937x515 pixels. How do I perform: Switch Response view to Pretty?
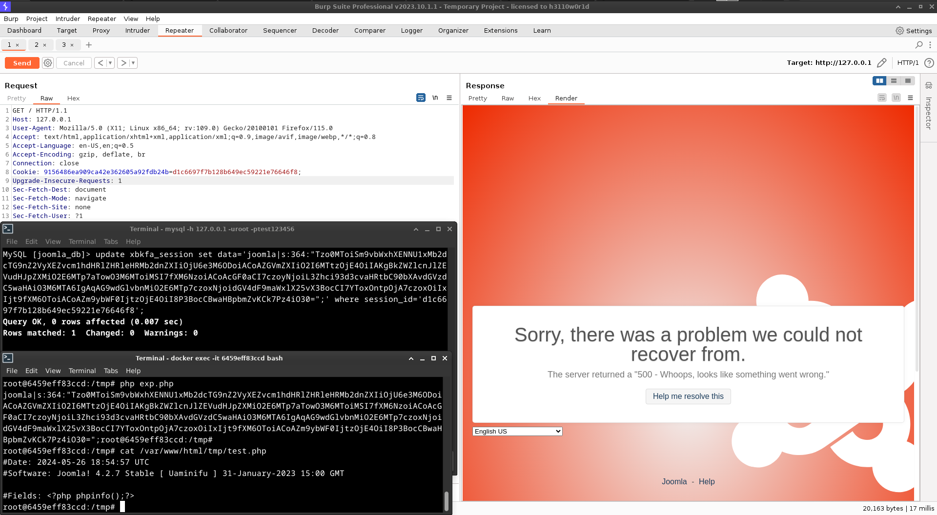click(x=478, y=98)
